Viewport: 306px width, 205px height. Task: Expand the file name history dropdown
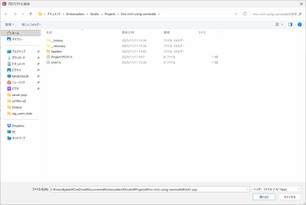247,189
